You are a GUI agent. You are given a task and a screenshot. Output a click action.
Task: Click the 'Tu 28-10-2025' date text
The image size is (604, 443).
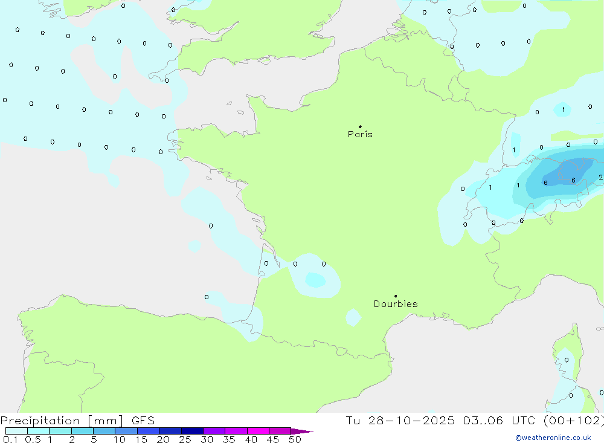click(400, 420)
